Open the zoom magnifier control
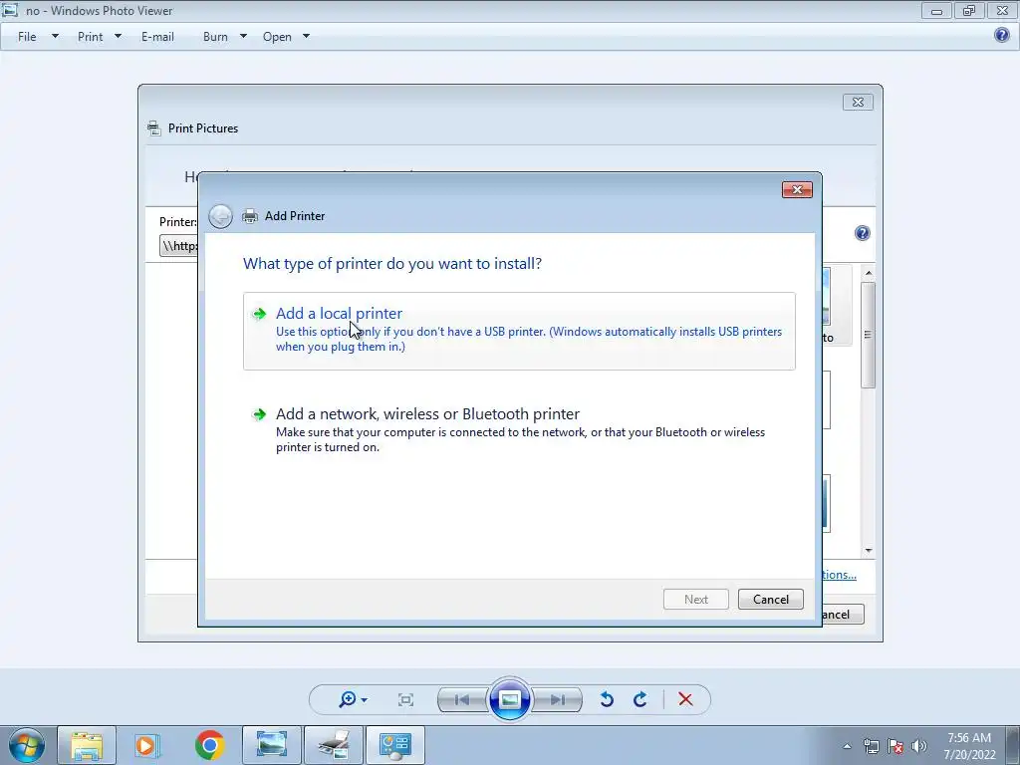The width and height of the screenshot is (1020, 765). pos(348,699)
